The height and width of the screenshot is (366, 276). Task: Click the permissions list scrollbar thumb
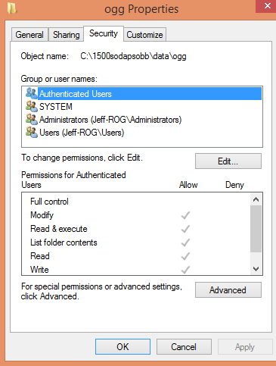click(256, 229)
